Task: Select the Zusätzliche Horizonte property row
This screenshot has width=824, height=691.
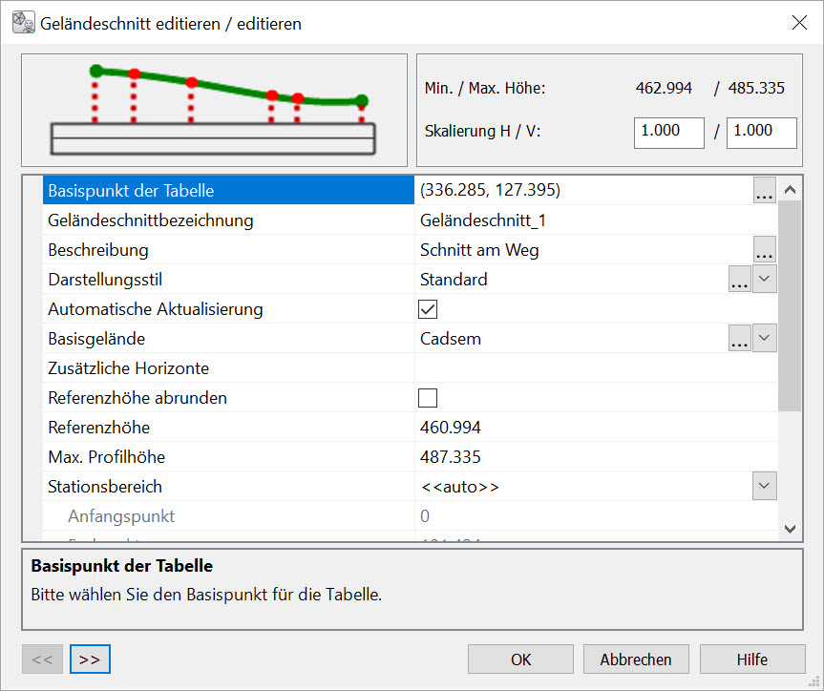Action: point(229,368)
